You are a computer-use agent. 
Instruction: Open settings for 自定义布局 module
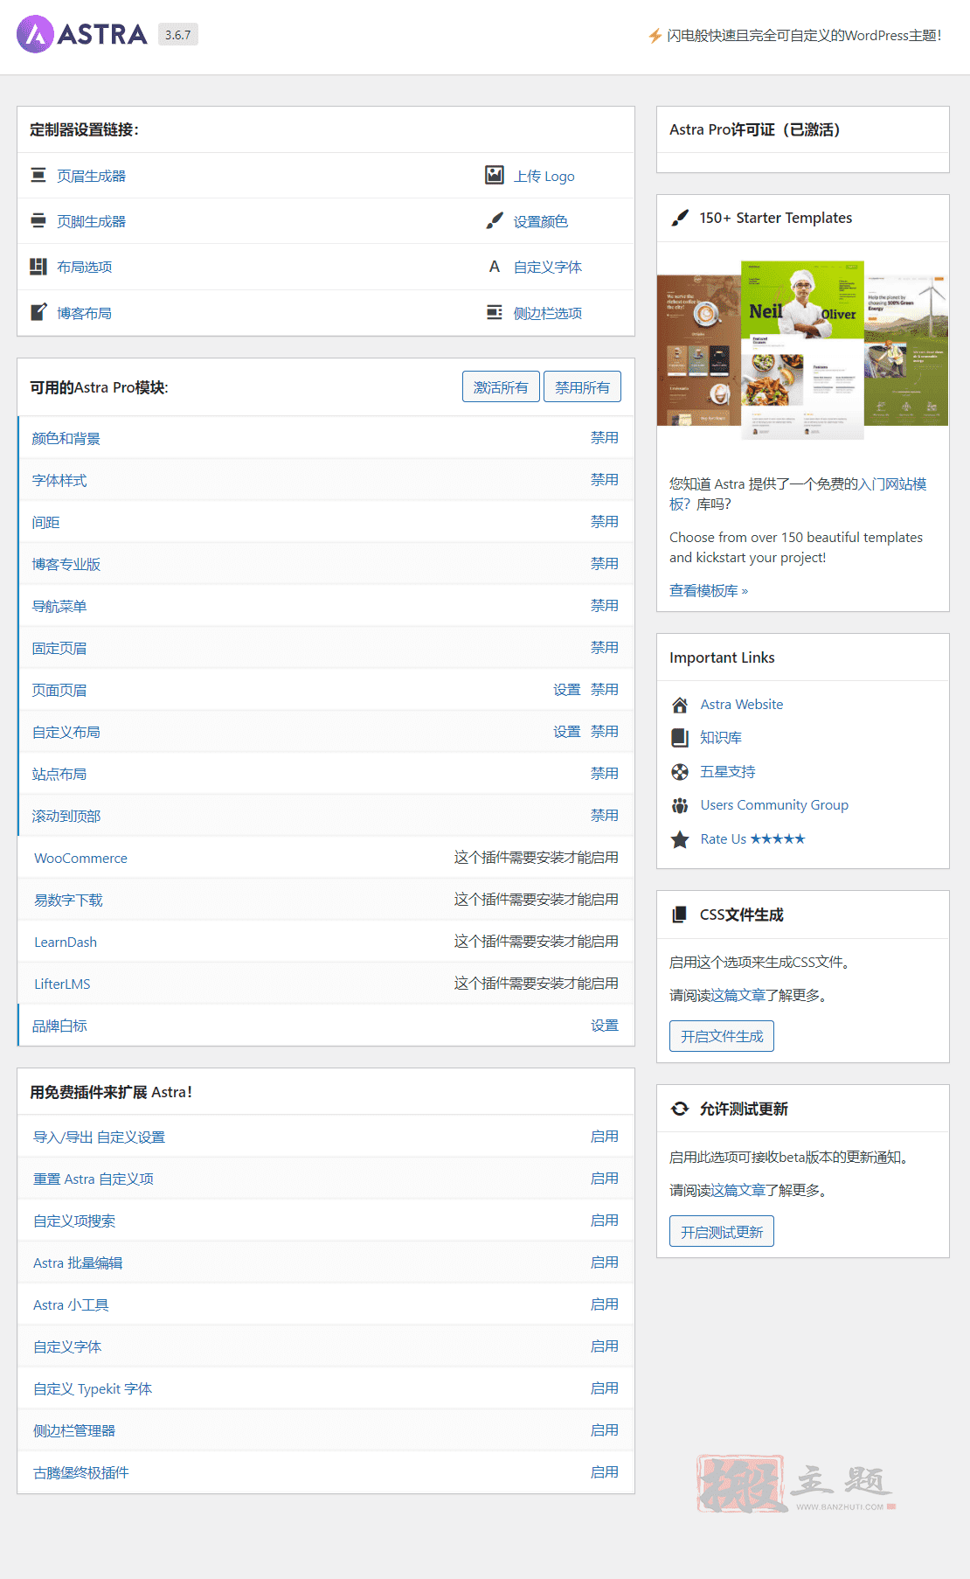click(x=567, y=731)
